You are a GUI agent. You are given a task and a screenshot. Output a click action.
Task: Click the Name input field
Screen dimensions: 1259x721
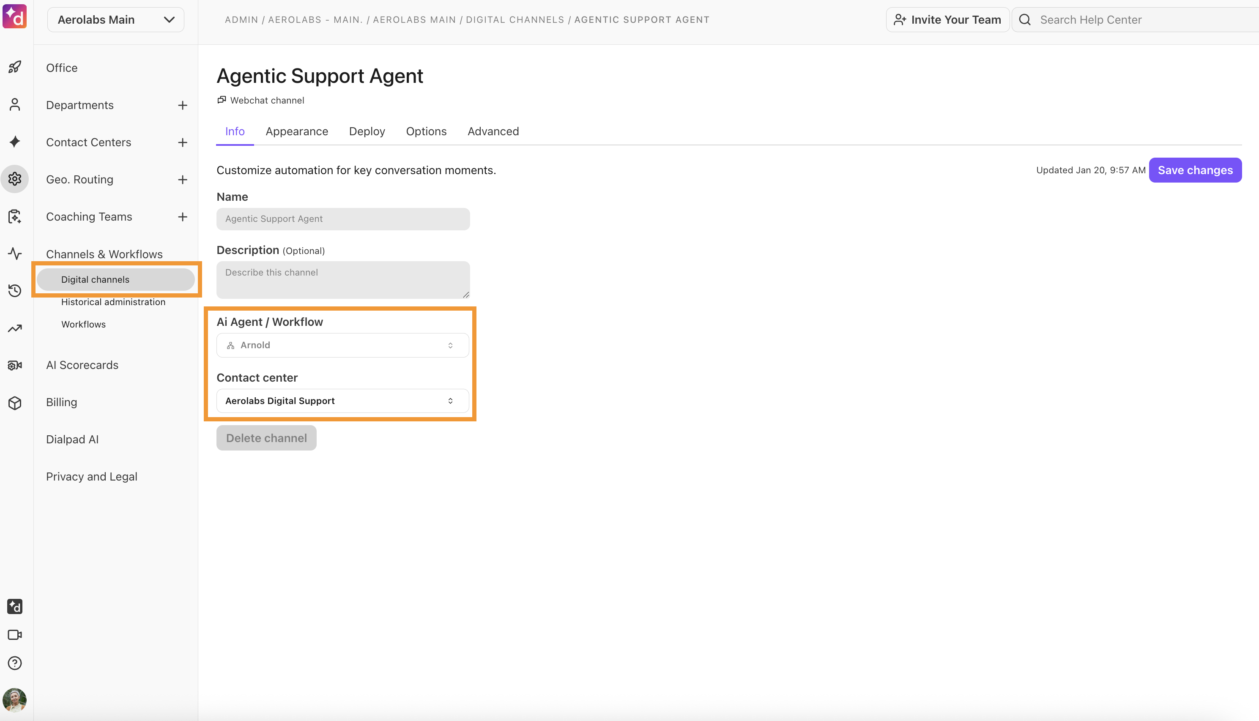tap(343, 219)
